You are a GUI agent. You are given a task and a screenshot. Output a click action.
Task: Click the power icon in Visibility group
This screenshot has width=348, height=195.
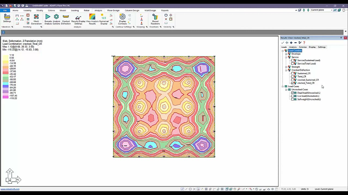click(x=166, y=15)
